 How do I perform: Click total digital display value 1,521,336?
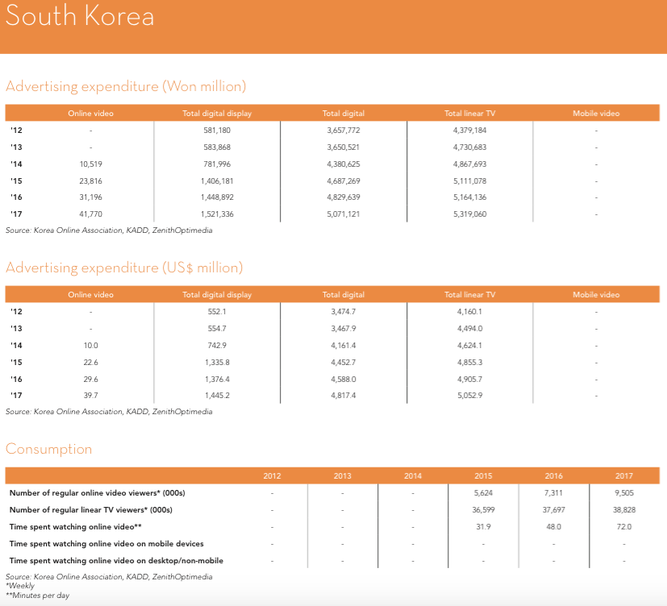click(217, 214)
